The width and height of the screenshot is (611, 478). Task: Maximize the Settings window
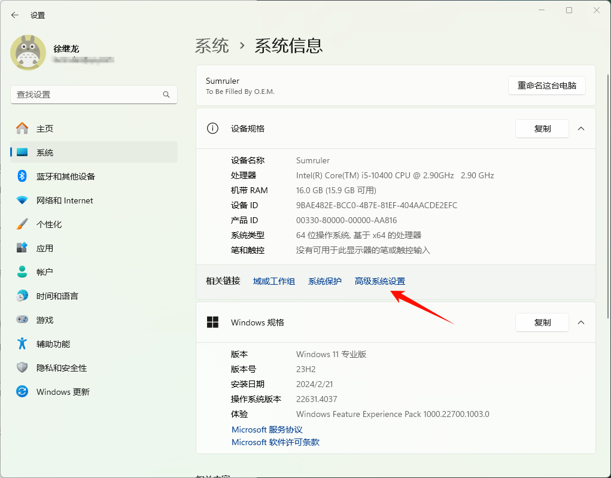click(569, 11)
